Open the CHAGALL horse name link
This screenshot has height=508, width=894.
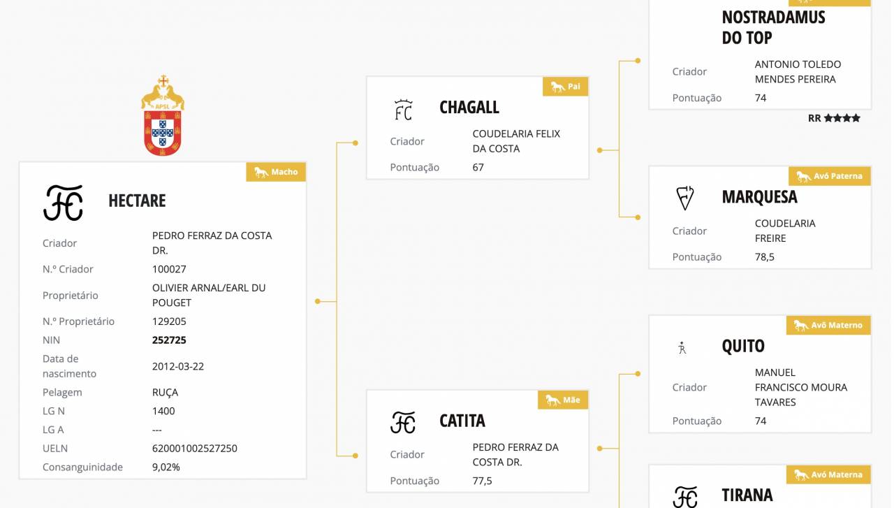pyautogui.click(x=469, y=108)
